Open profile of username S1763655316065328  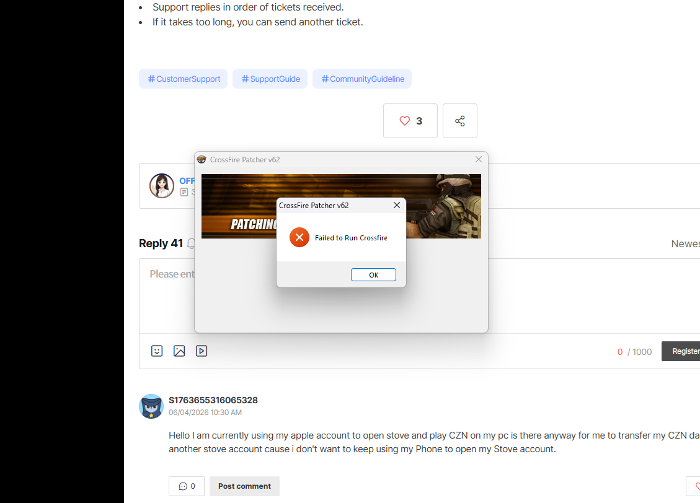(213, 400)
